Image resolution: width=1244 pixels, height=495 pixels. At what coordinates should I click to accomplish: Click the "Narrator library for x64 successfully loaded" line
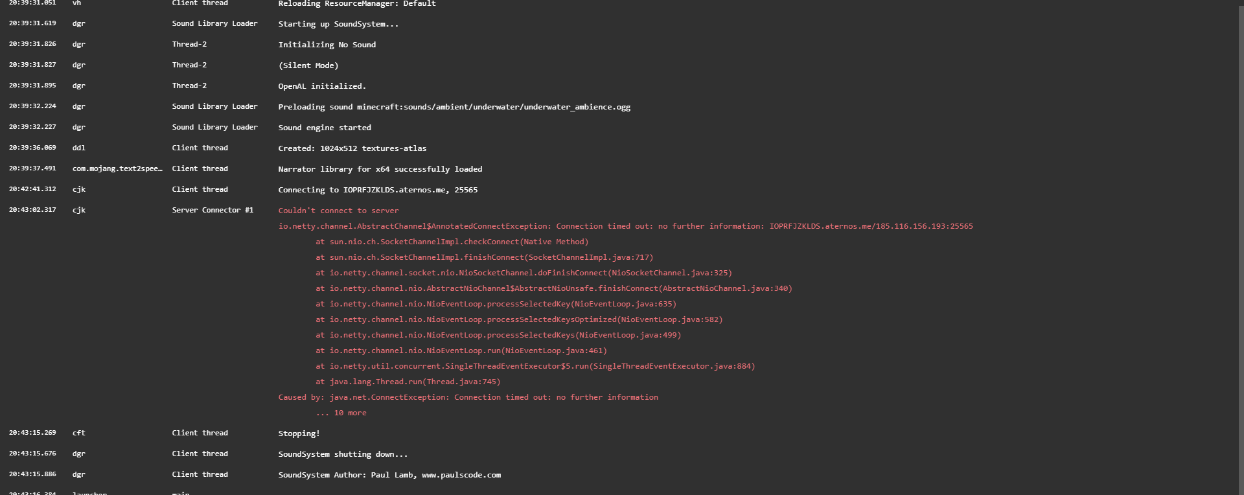coord(380,169)
